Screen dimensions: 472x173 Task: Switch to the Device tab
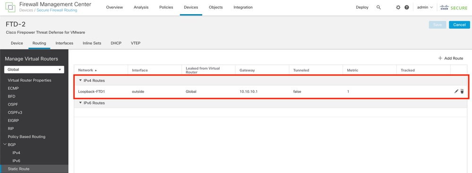[17, 43]
